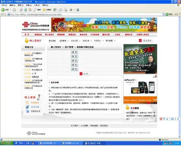
Task: Click the Sogou 中 input mode icon
Action: 164,119
